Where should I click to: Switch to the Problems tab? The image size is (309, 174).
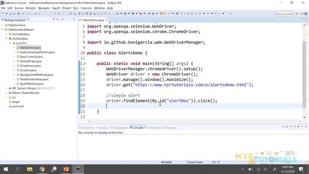pos(86,128)
